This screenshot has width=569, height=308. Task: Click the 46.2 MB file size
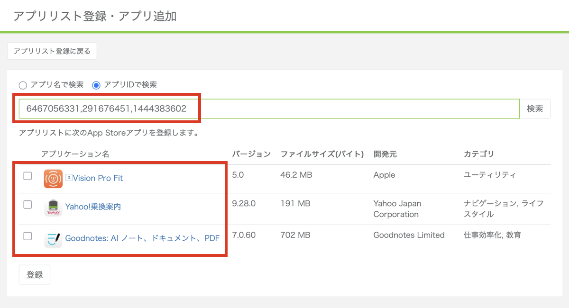(296, 175)
